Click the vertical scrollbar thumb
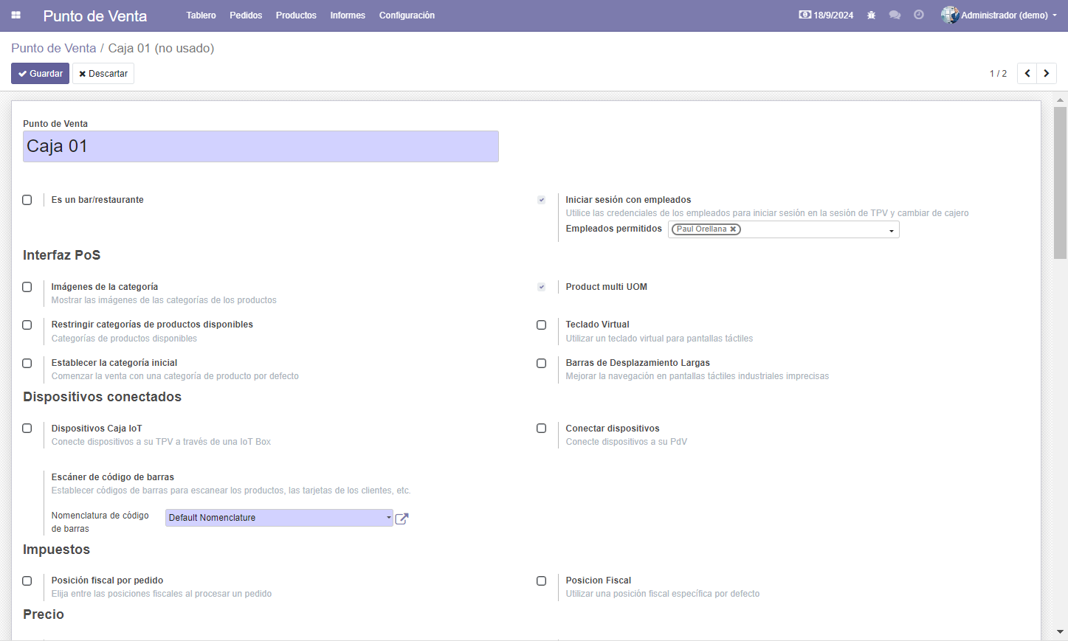Screen dimensions: 1068x641 pos(1061,183)
